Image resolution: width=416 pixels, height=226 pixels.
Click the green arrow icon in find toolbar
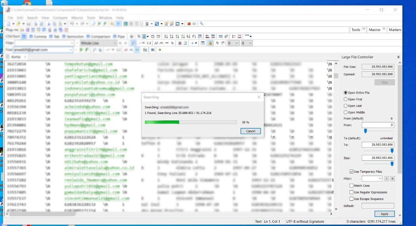pos(160,50)
